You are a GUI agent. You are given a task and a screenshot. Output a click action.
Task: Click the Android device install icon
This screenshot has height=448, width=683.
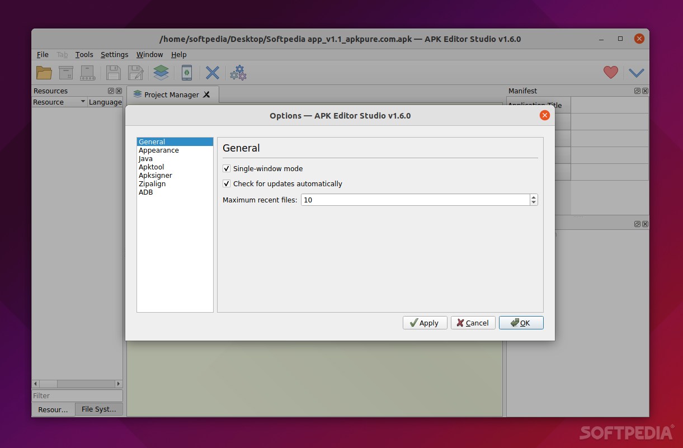(x=187, y=73)
